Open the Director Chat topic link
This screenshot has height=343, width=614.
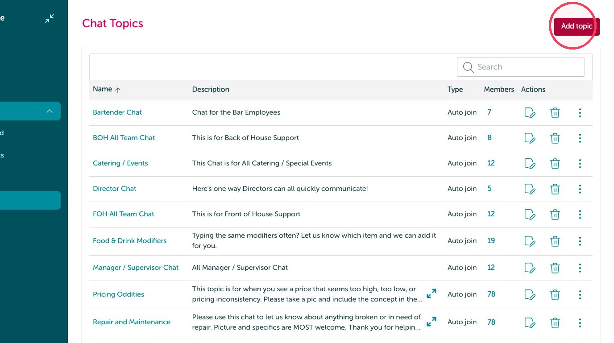[115, 189]
